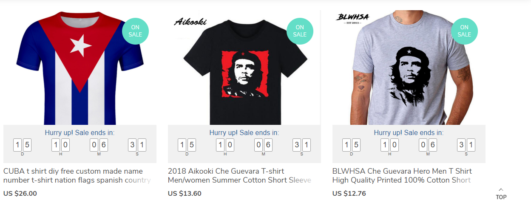Click sale countdown under Cuba shirt
This screenshot has width=531, height=200.
(80, 132)
